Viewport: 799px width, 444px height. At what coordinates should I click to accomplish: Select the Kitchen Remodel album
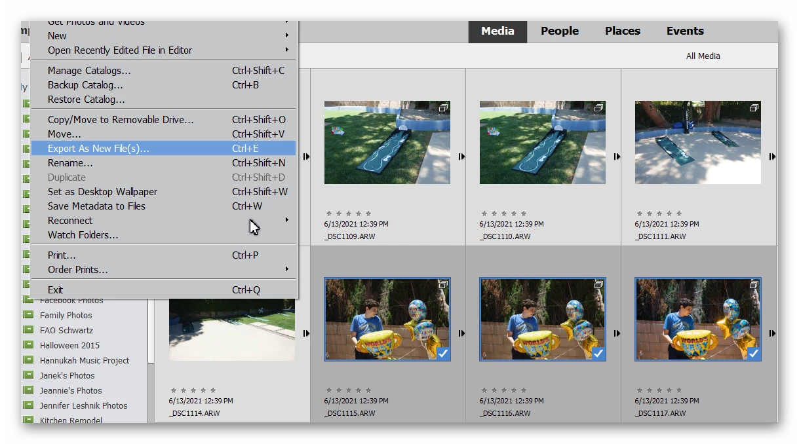71,420
